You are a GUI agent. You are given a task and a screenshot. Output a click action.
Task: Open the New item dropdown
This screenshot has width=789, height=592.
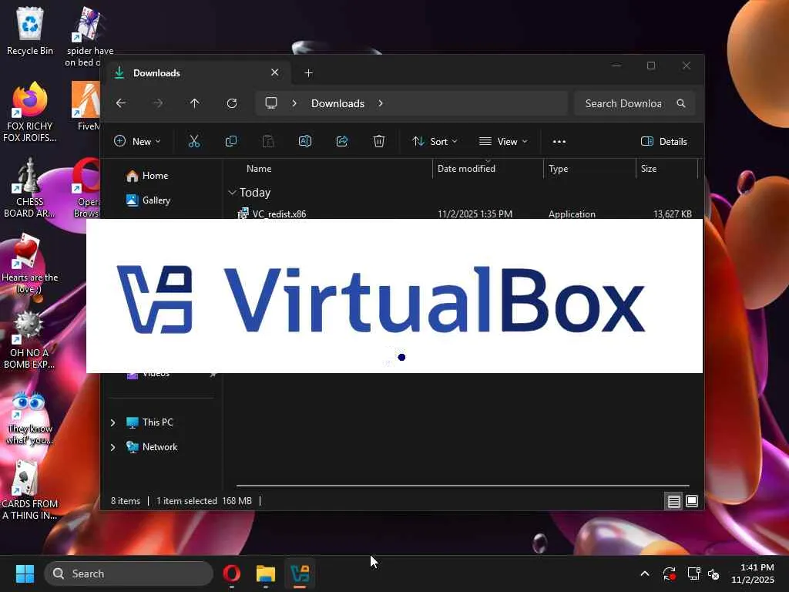tap(137, 142)
